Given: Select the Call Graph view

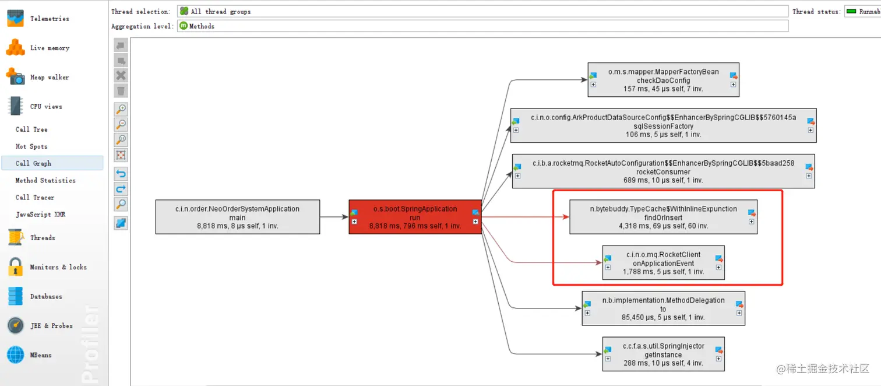Looking at the screenshot, I should click(52, 163).
